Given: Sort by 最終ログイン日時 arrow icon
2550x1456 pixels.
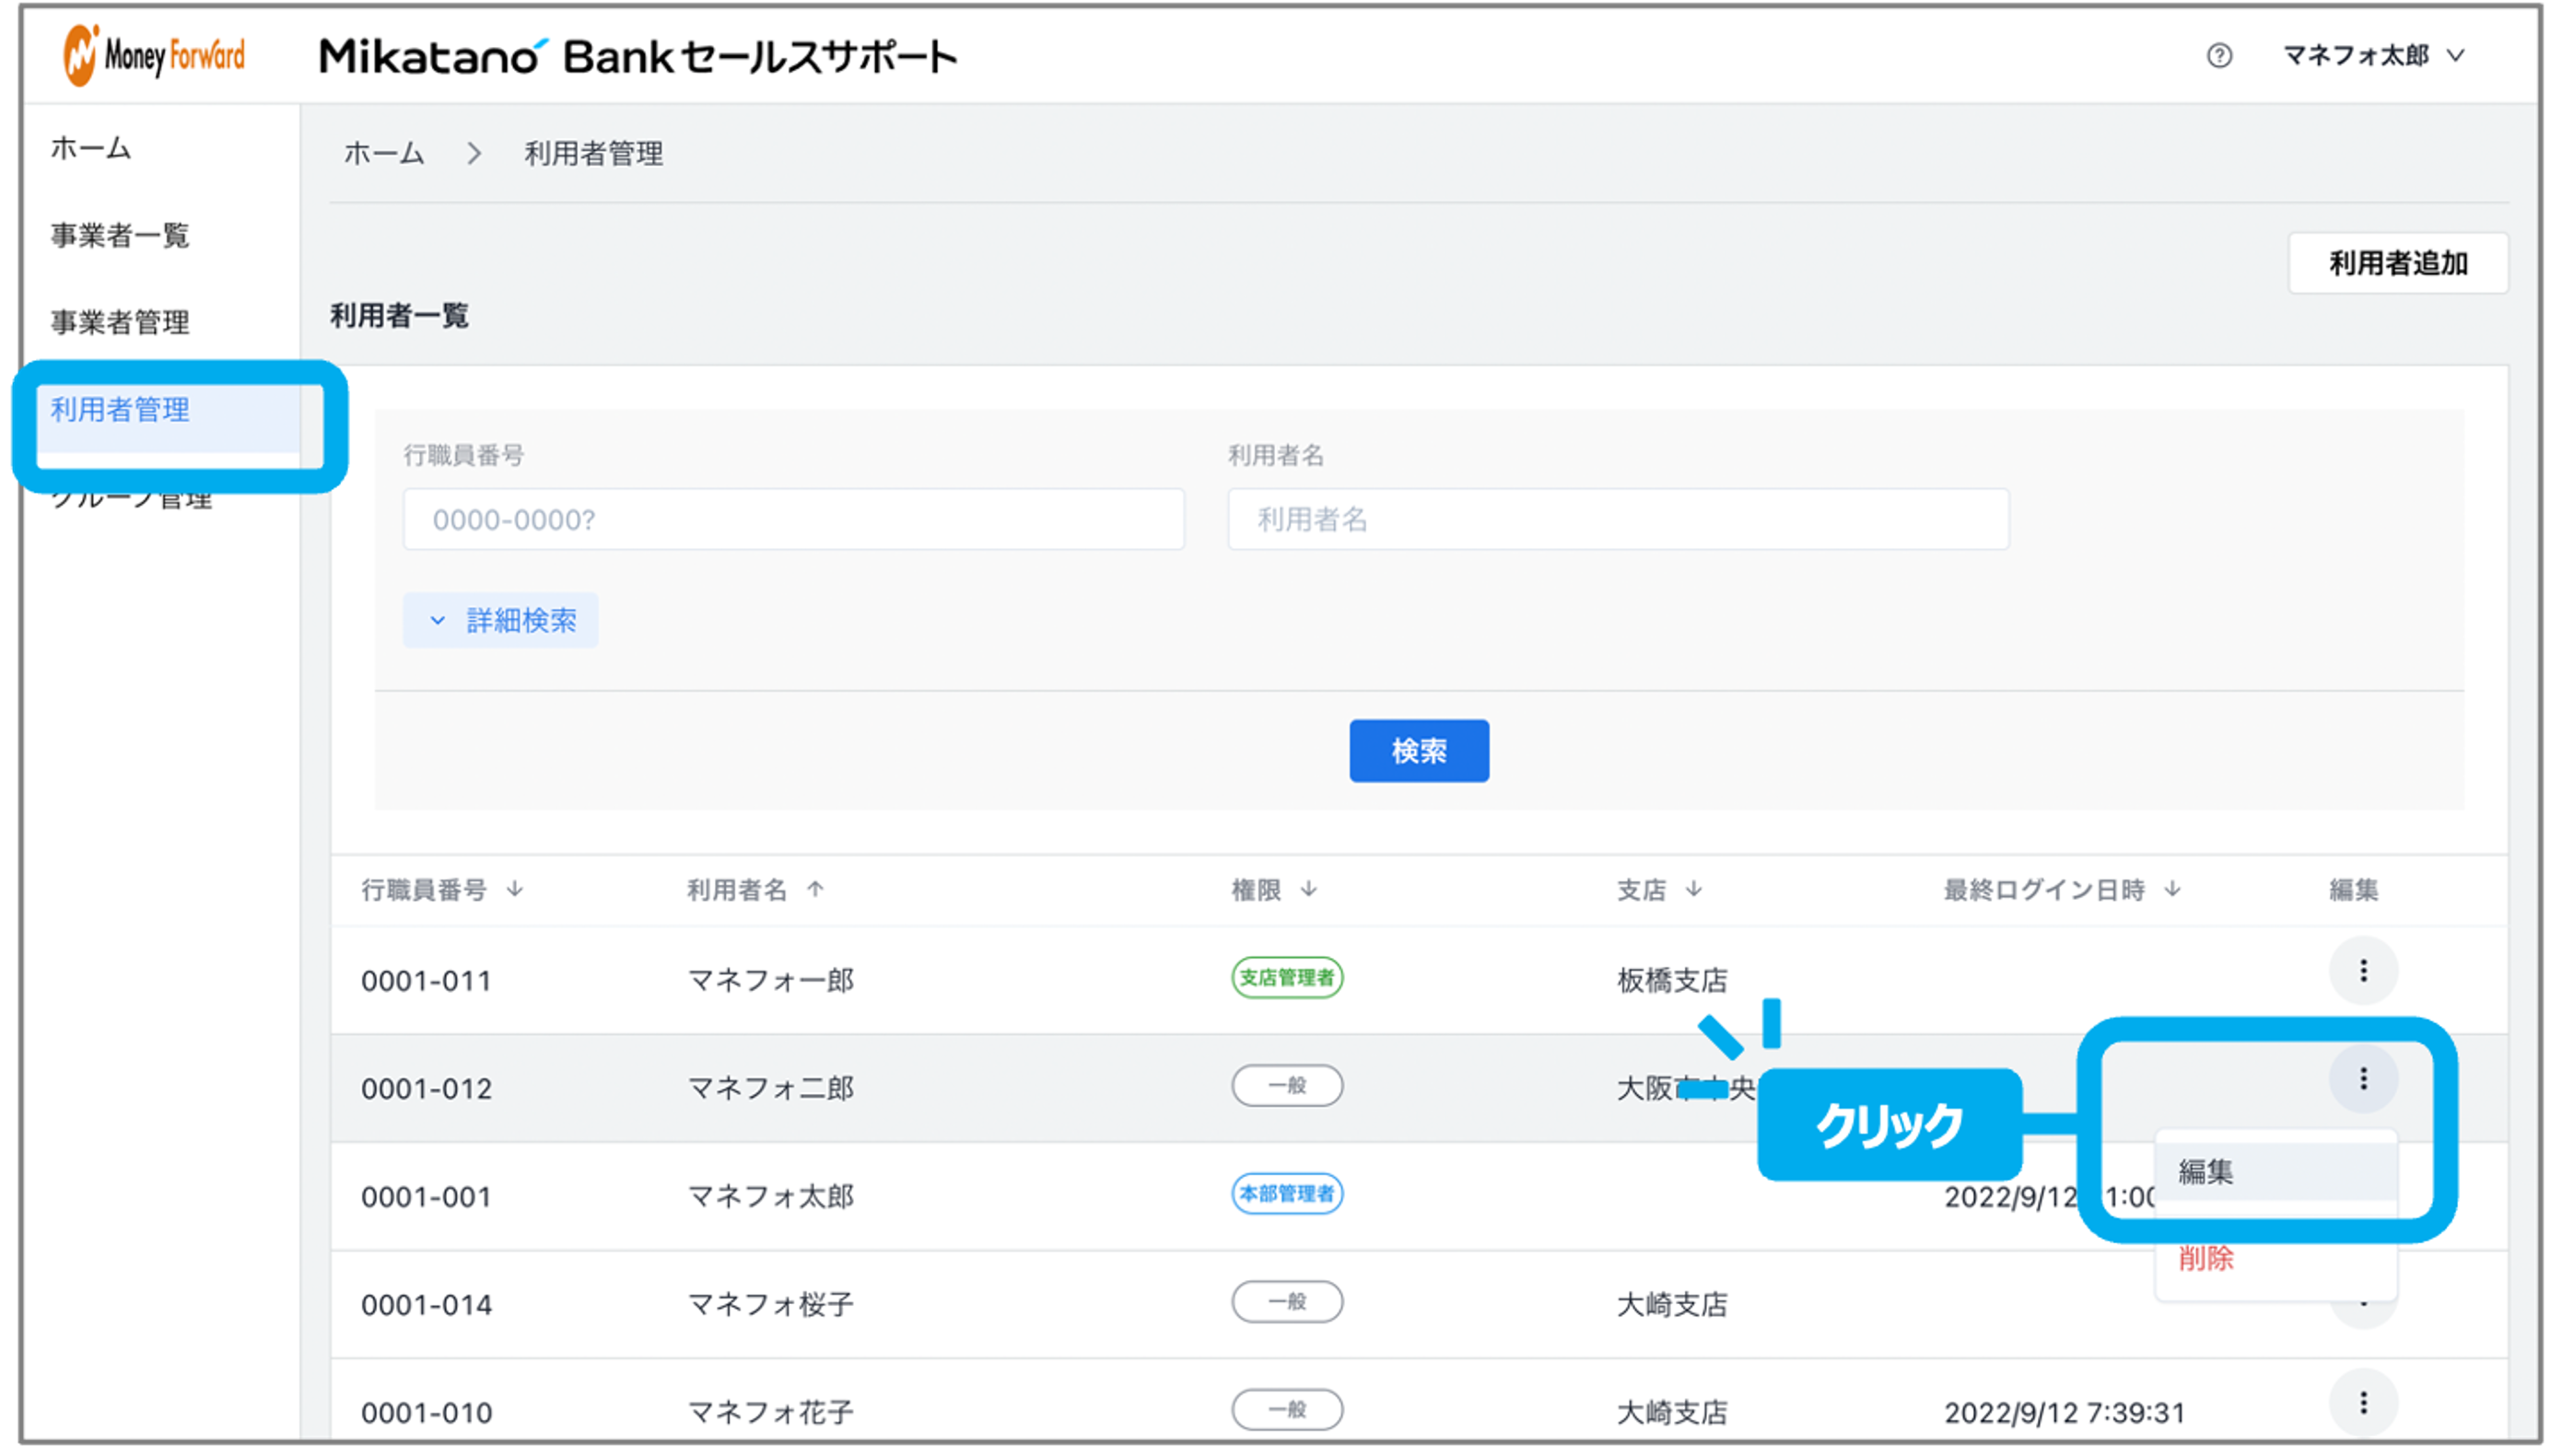Looking at the screenshot, I should [x=2172, y=889].
